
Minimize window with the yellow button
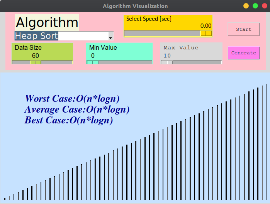click(x=246, y=6)
